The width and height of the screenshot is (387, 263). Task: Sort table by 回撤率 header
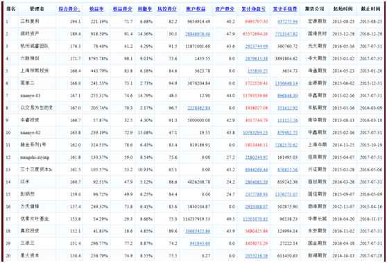pos(145,9)
